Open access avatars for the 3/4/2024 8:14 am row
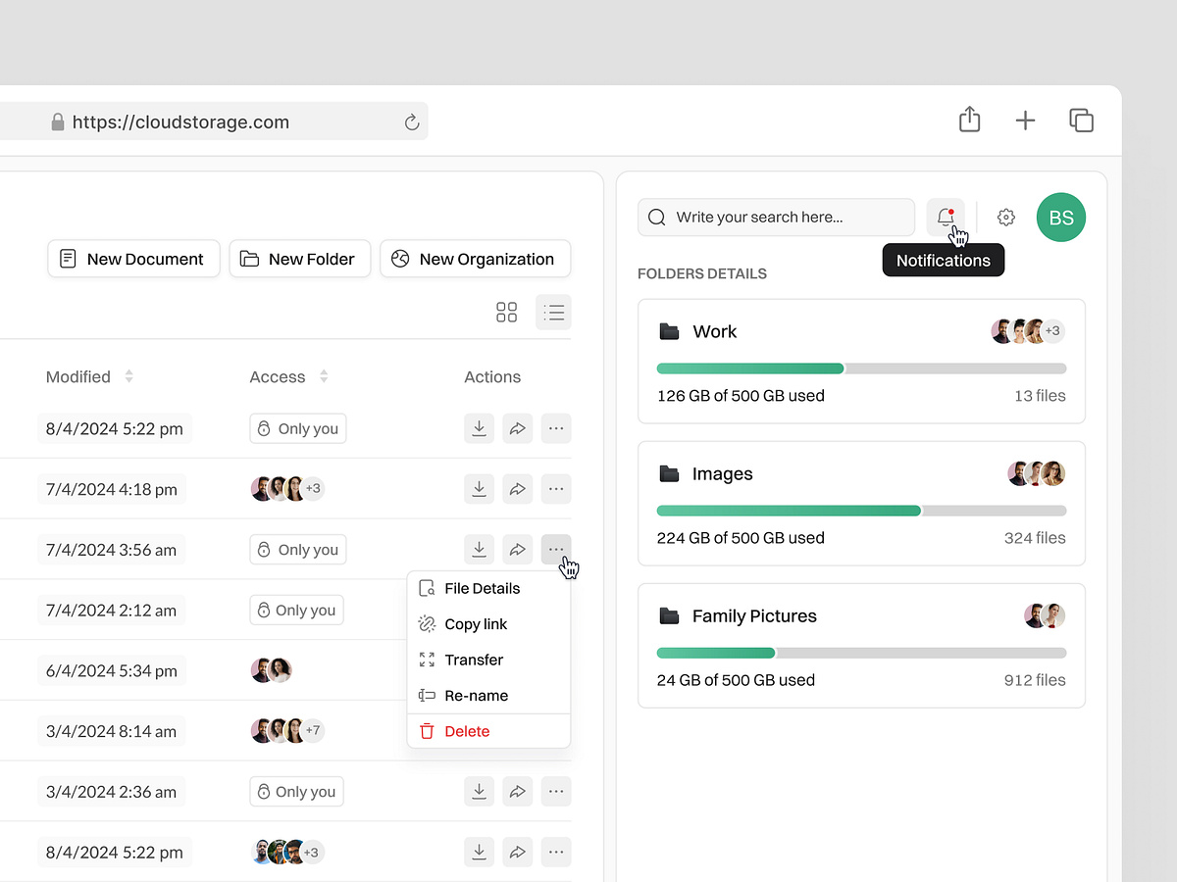The width and height of the screenshot is (1177, 882). tap(287, 730)
